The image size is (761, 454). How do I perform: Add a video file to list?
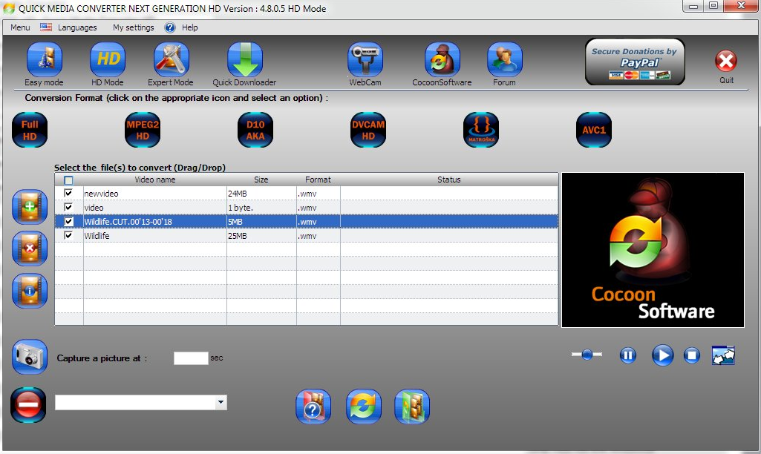(30, 207)
